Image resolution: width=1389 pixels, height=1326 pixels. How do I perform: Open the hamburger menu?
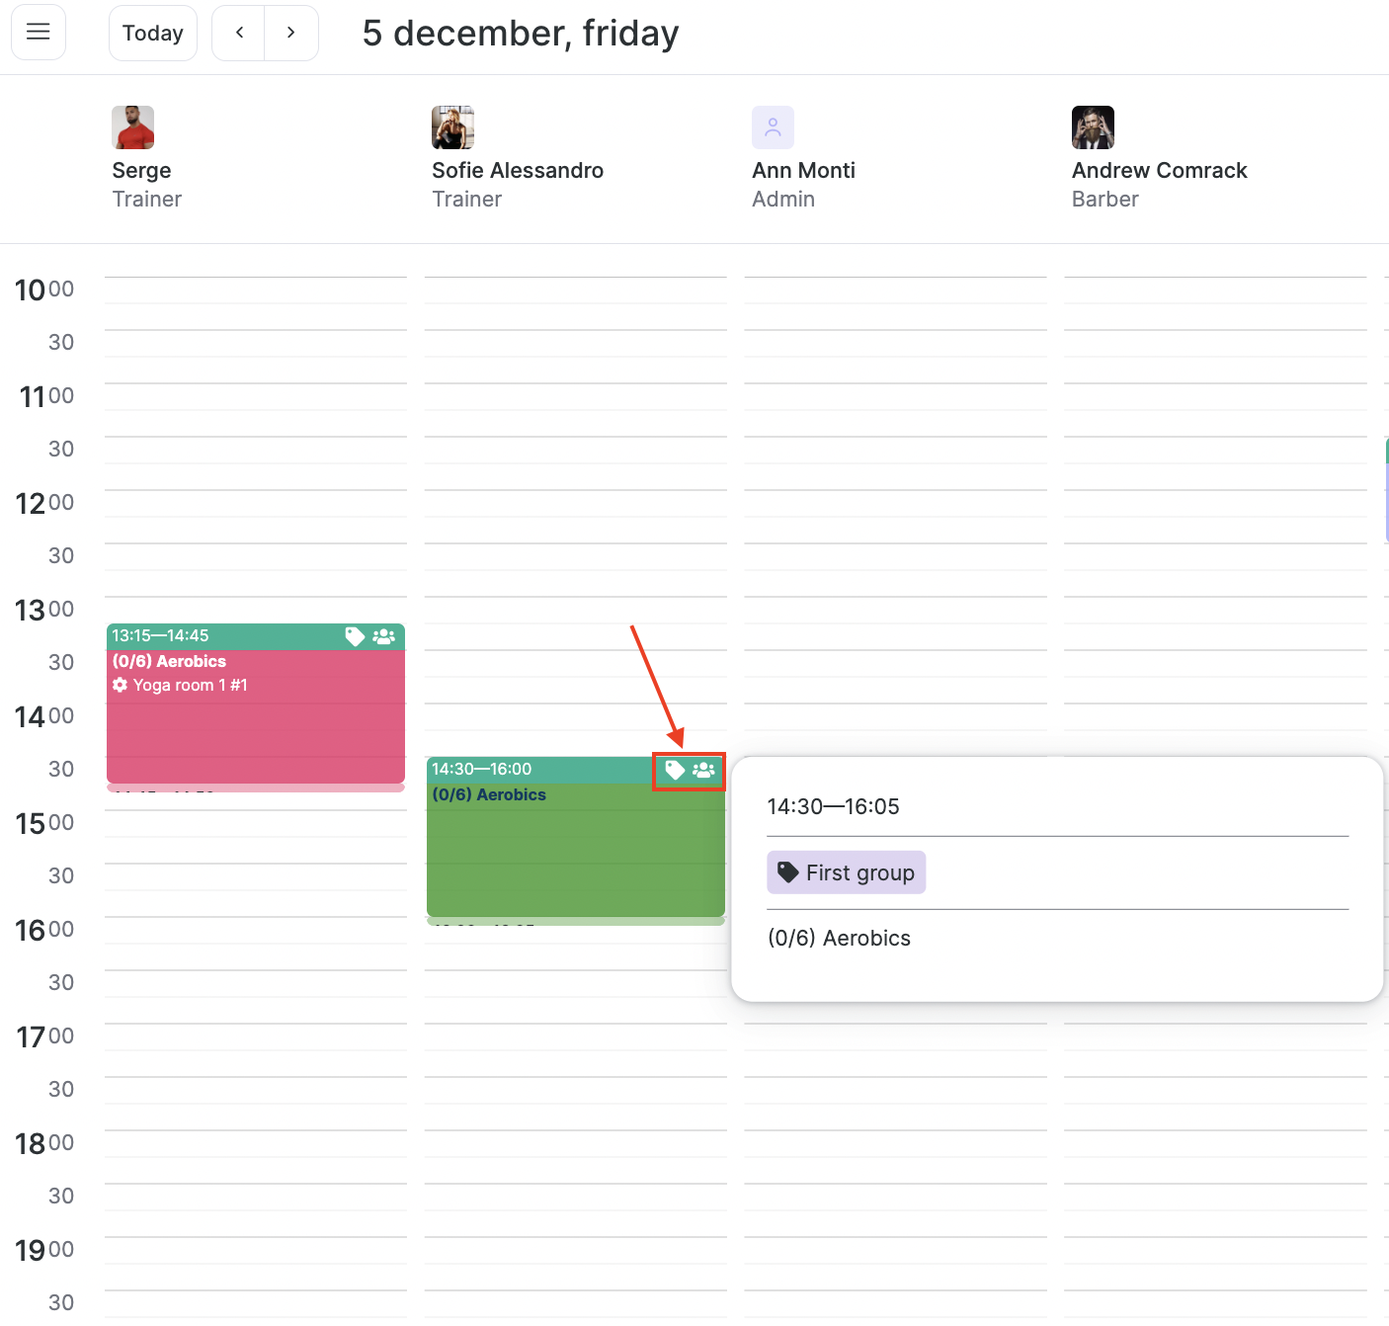pos(39,33)
